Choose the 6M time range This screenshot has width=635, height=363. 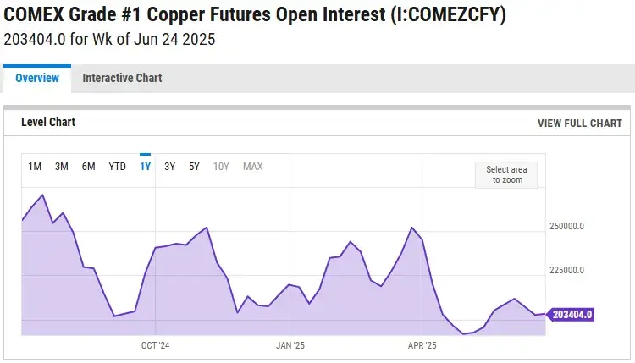pyautogui.click(x=88, y=167)
